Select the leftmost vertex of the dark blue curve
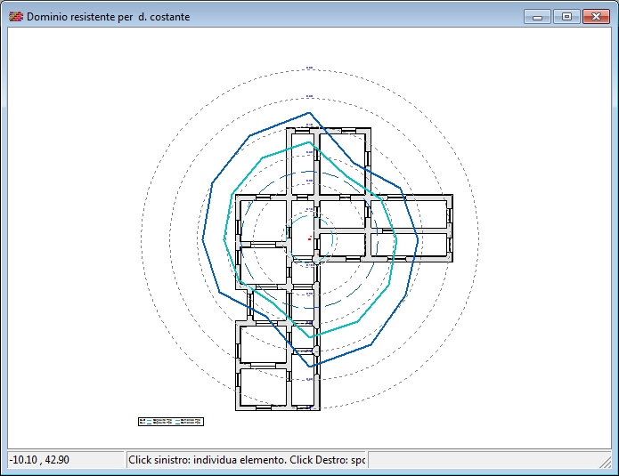 tap(204, 240)
